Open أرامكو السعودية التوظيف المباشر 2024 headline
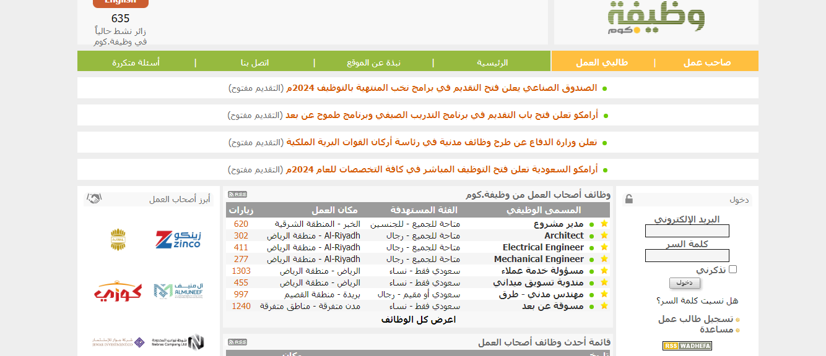The image size is (826, 356). pos(442,169)
